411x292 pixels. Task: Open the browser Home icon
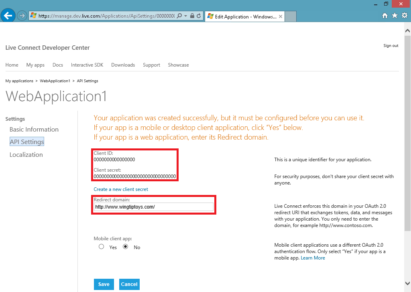click(385, 16)
